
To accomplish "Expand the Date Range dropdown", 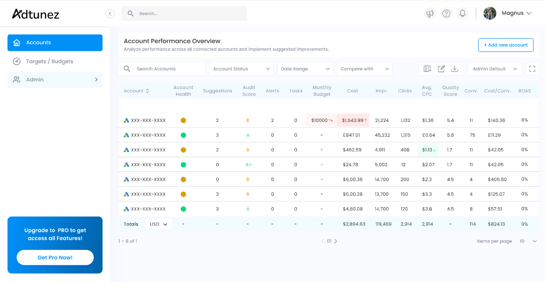I will [305, 69].
